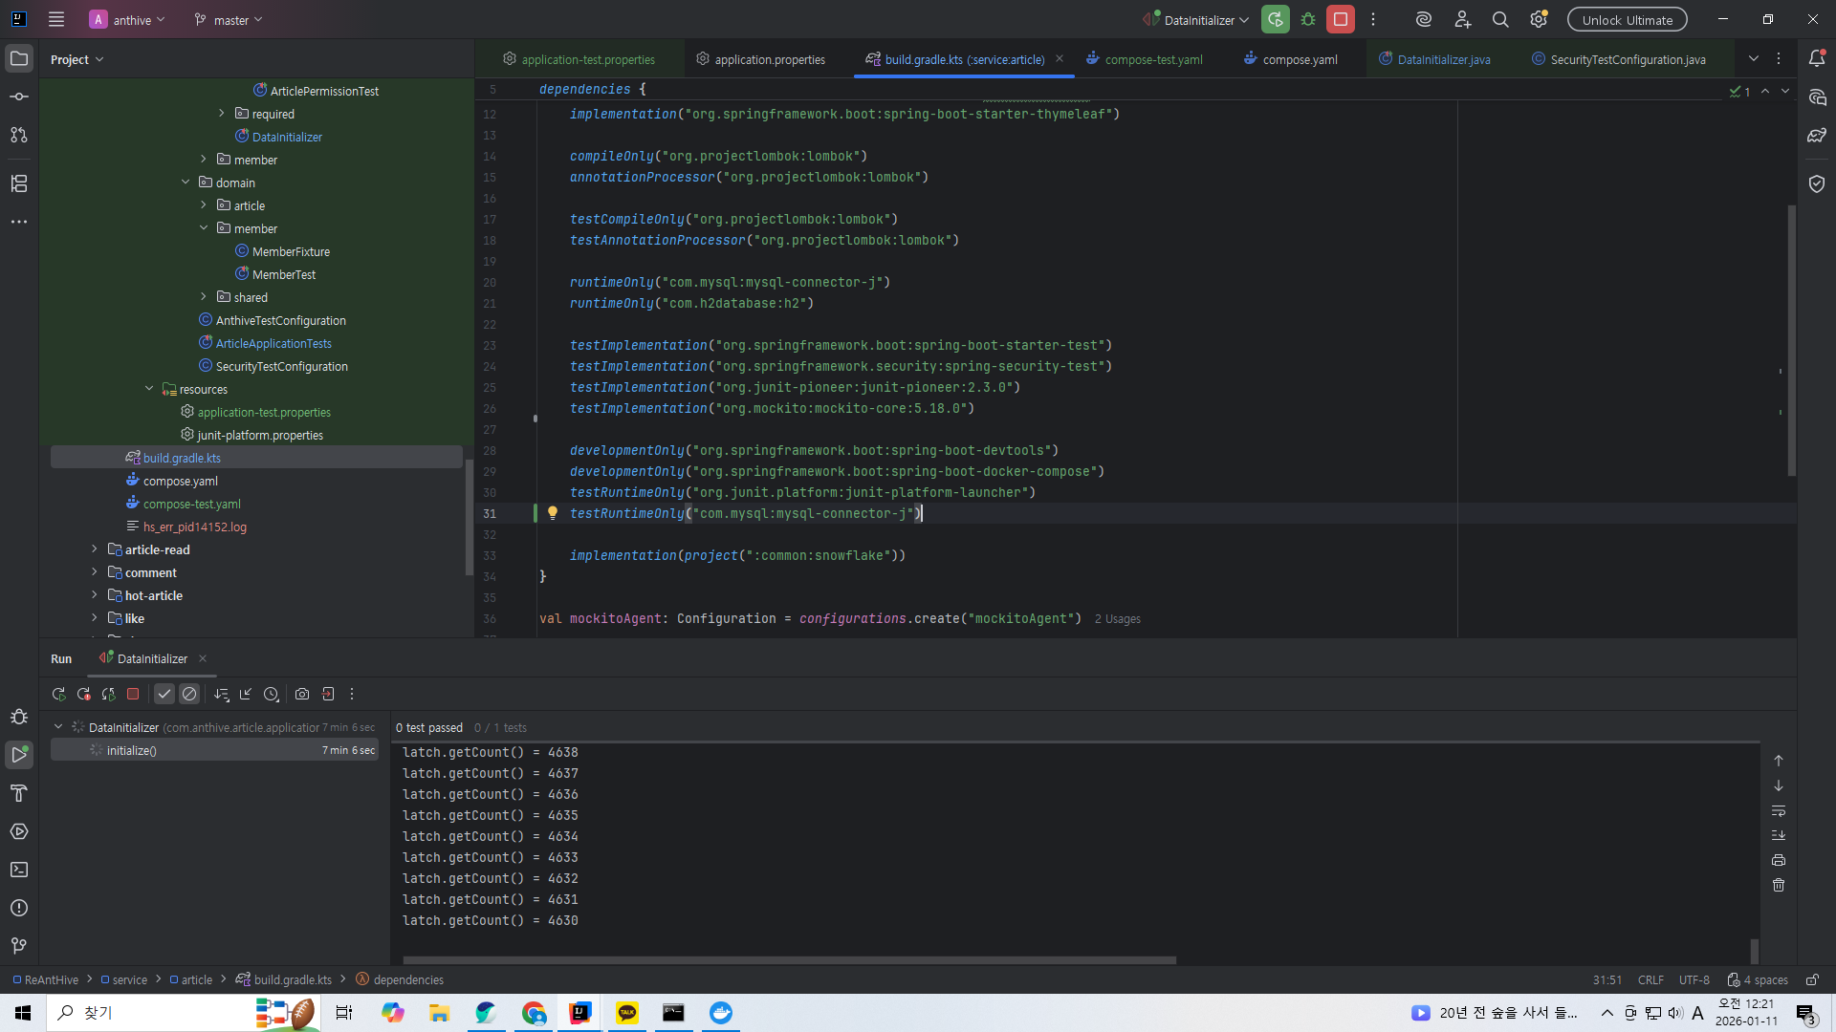The width and height of the screenshot is (1836, 1032).
Task: Open the master branch dropdown
Action: [229, 20]
